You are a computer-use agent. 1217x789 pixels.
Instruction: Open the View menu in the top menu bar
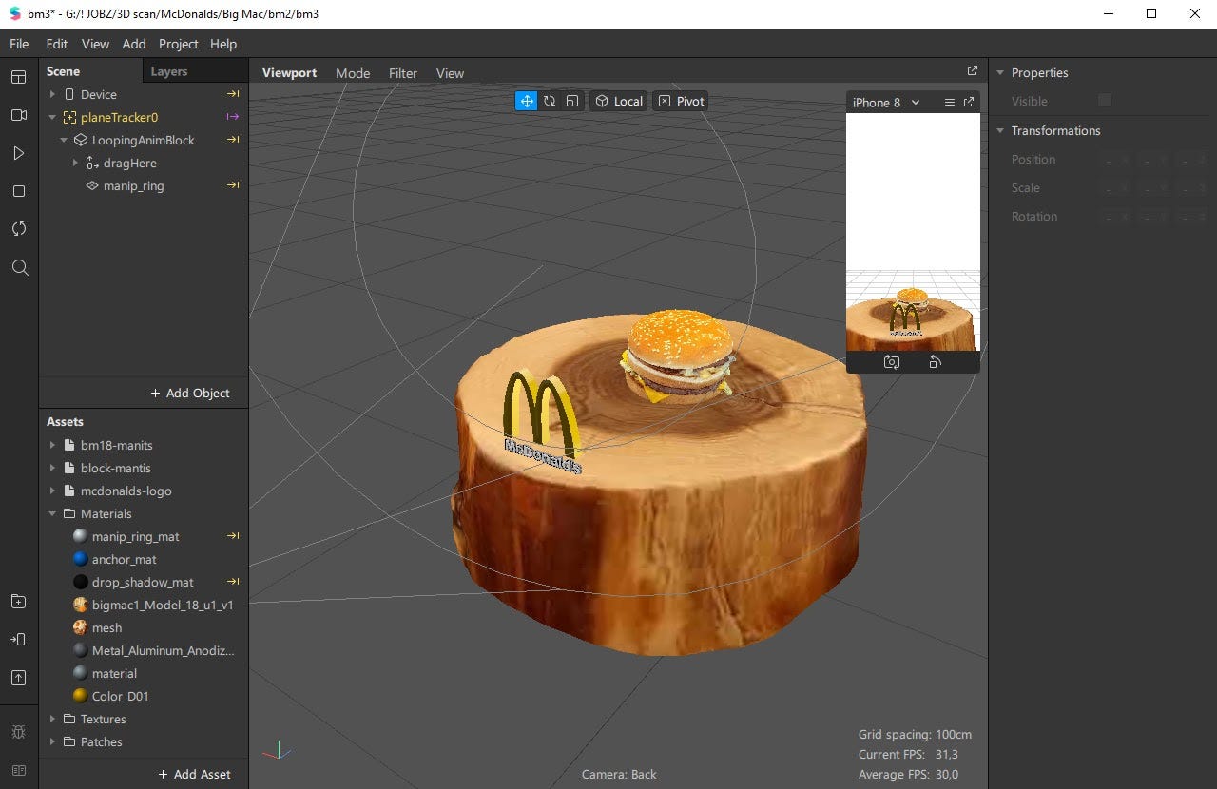pyautogui.click(x=95, y=44)
